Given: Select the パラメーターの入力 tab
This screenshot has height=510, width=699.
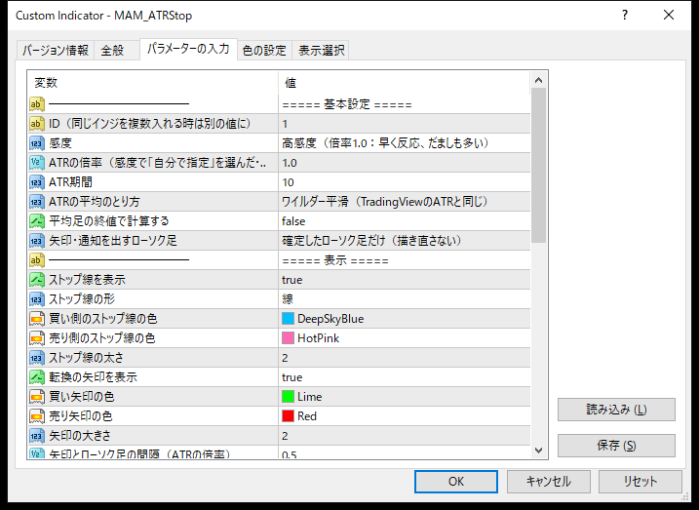Looking at the screenshot, I should point(188,49).
